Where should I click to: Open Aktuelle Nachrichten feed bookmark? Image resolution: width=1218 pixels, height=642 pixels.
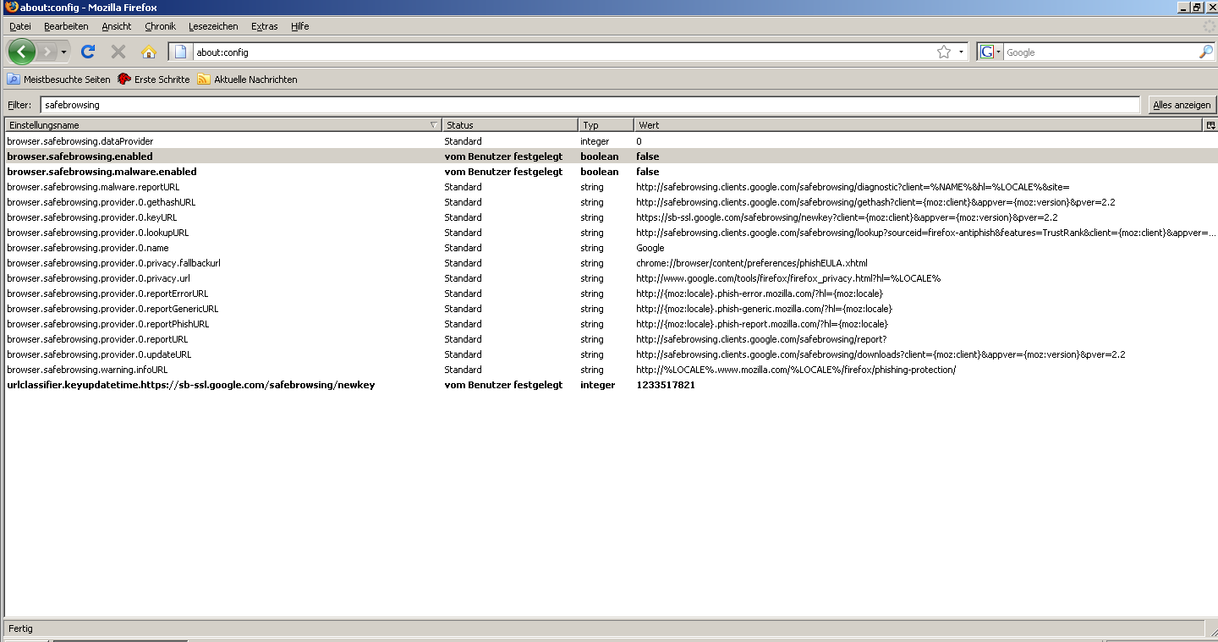coord(247,80)
